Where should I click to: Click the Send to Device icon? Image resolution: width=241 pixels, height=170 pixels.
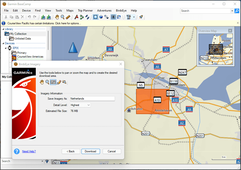point(43,17)
